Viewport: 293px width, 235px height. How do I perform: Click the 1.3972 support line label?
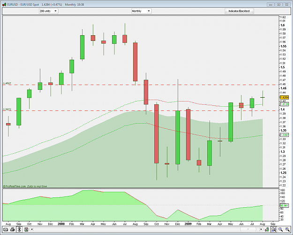point(8,109)
